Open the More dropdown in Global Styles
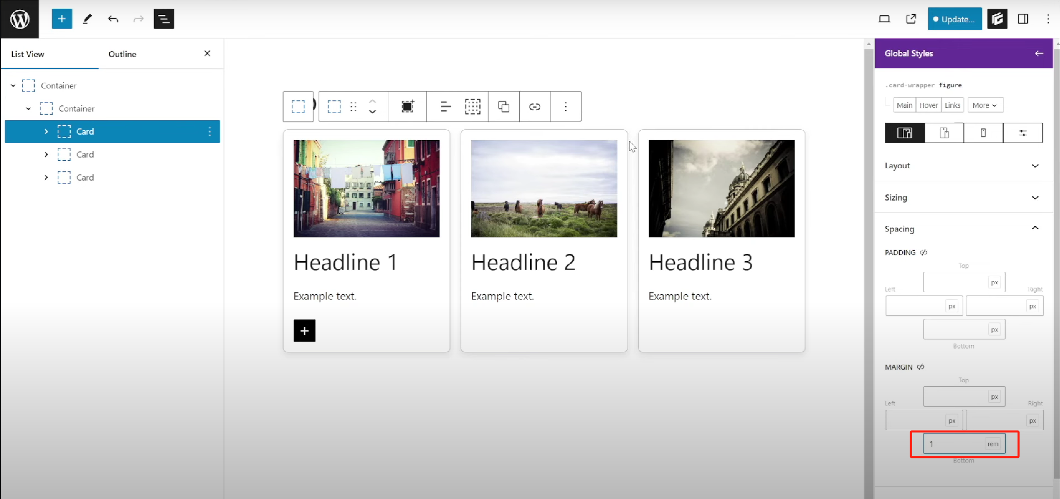 tap(985, 105)
